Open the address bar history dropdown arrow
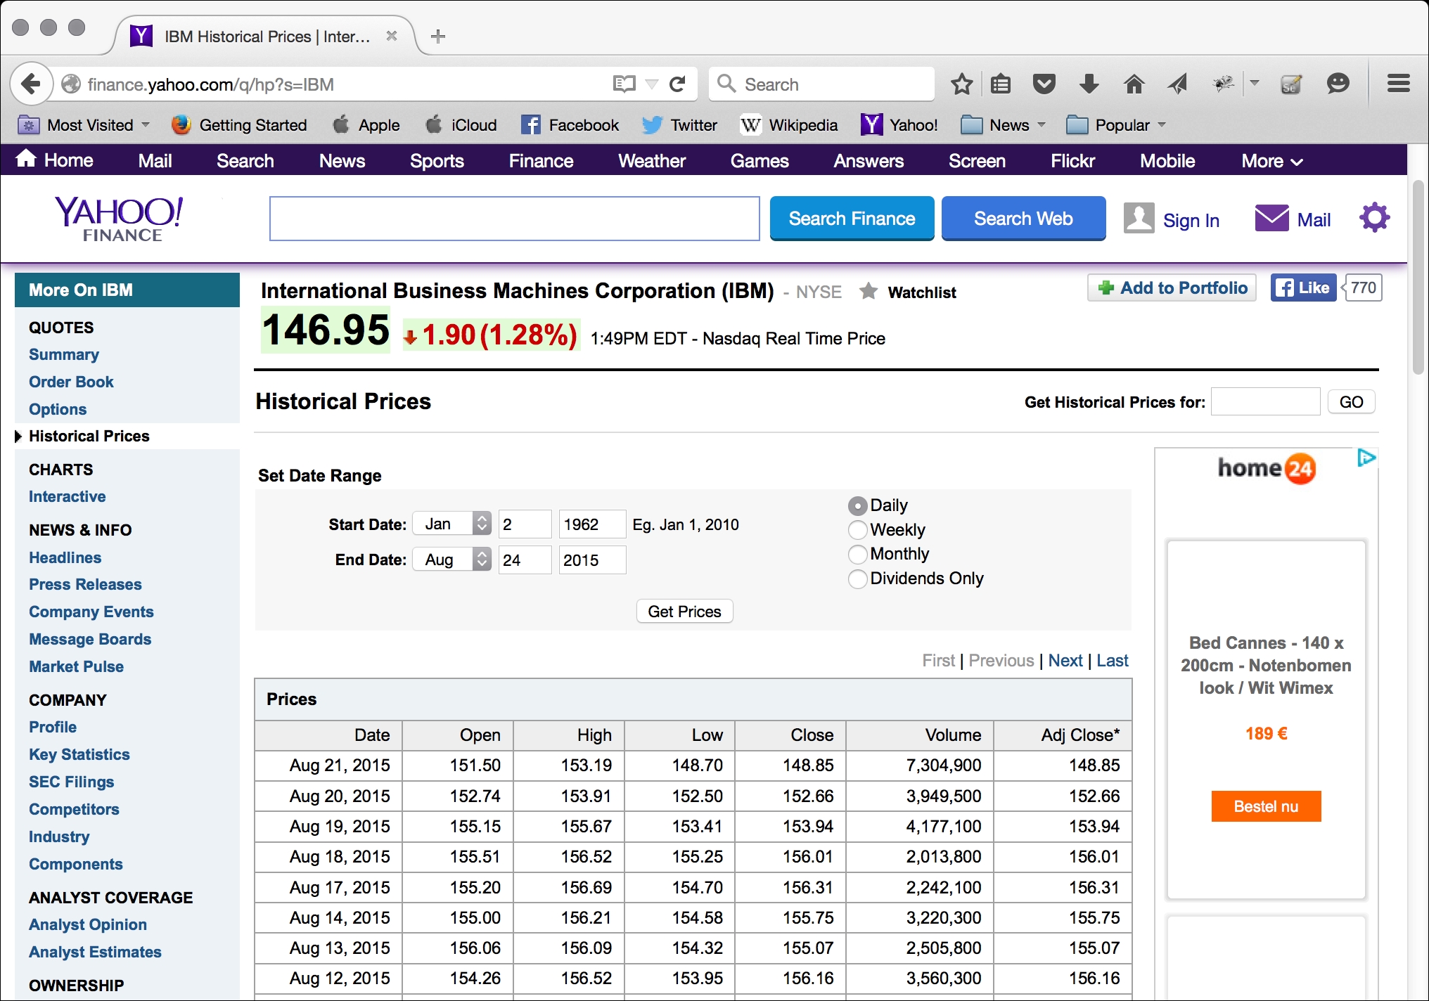Screen dimensions: 1429x1001 click(652, 84)
